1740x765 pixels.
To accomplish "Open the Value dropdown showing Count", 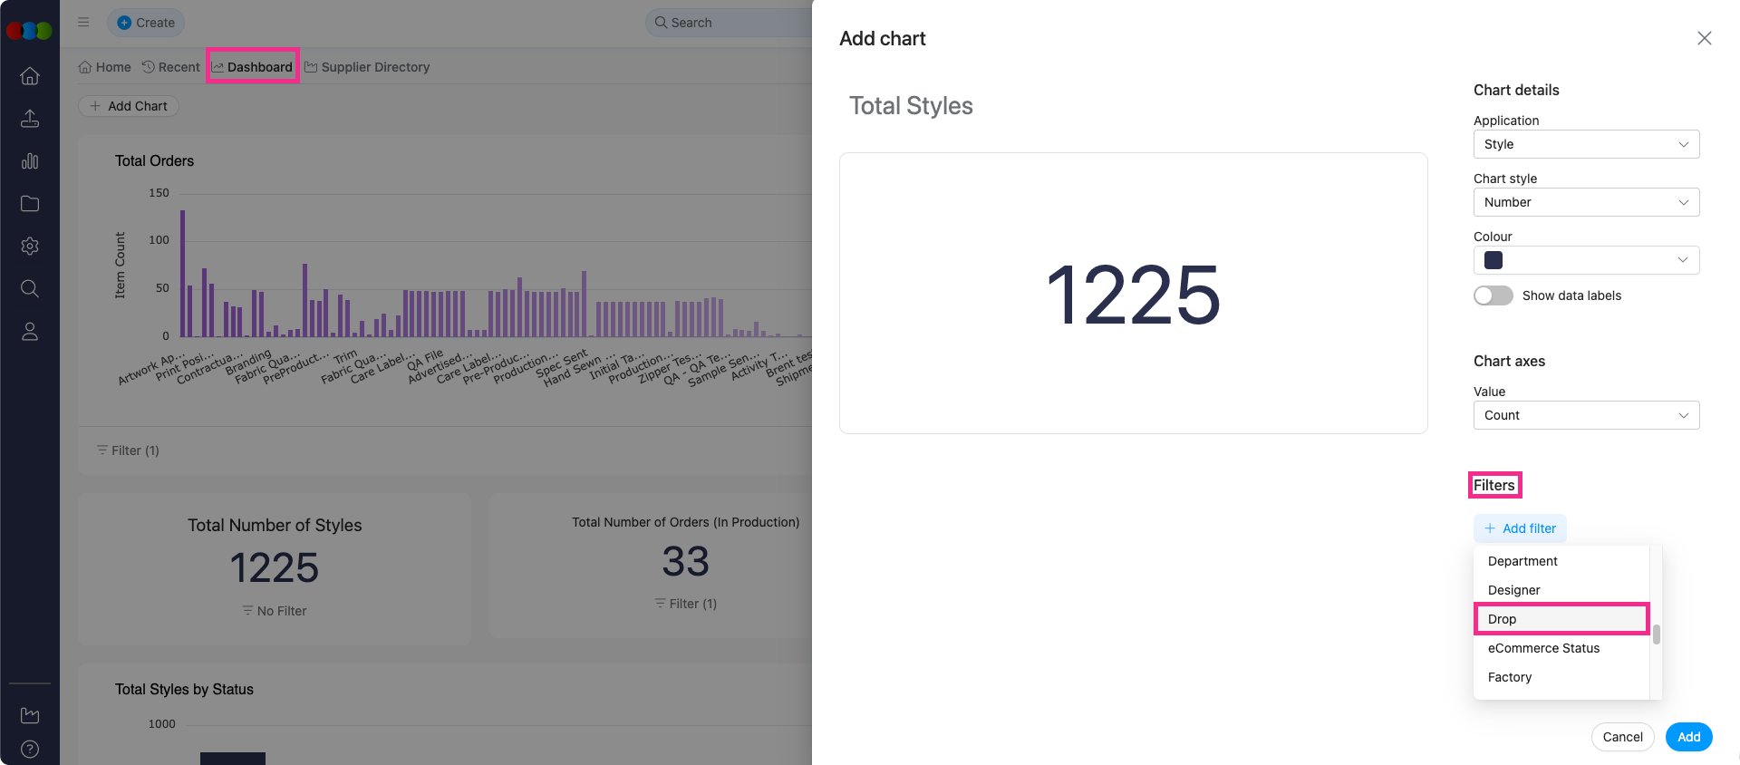I will (x=1586, y=415).
